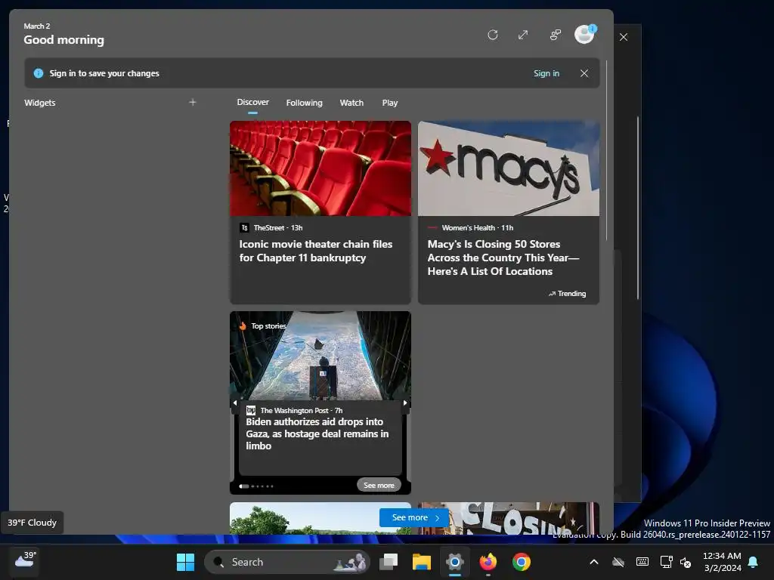This screenshot has height=580, width=774.
Task: Open feed personalization settings icon
Action: [556, 35]
